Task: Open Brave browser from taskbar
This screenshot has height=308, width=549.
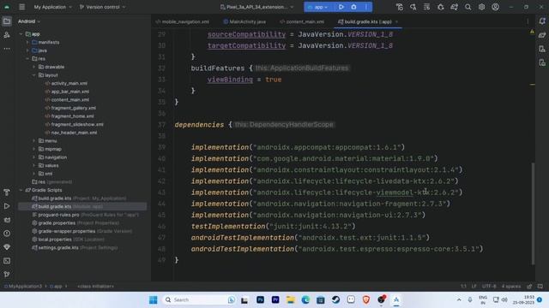Action: click(366, 299)
